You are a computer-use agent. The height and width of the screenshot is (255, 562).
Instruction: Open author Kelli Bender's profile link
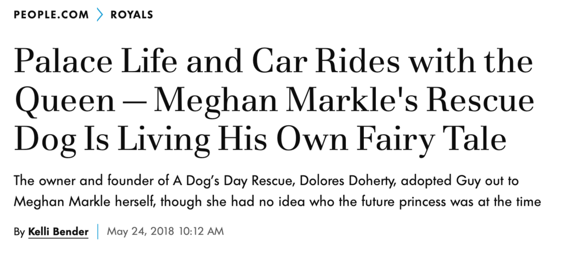point(58,232)
